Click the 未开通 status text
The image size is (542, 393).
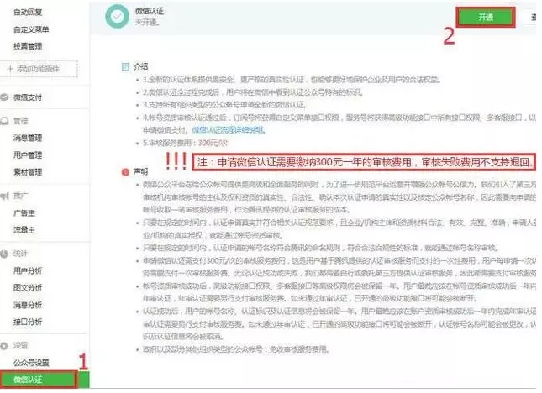click(x=147, y=22)
